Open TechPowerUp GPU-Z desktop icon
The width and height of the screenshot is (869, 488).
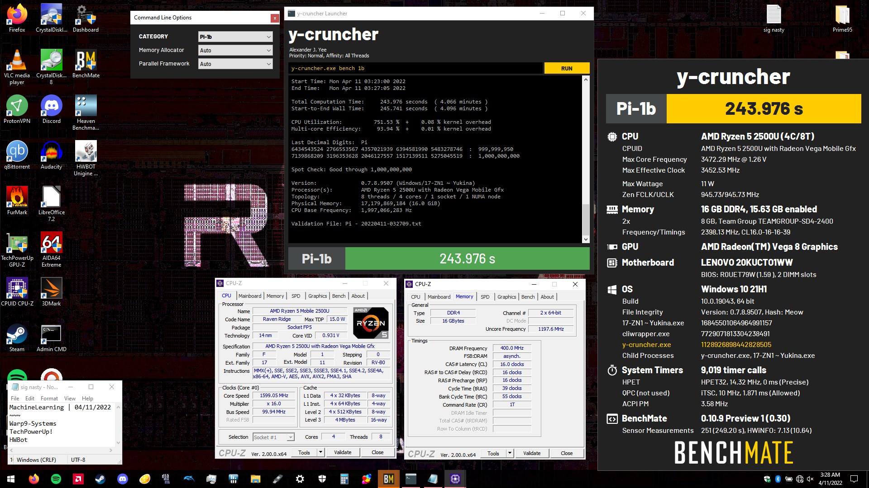pos(17,249)
